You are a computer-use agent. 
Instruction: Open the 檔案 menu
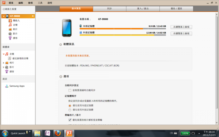click(11, 3)
